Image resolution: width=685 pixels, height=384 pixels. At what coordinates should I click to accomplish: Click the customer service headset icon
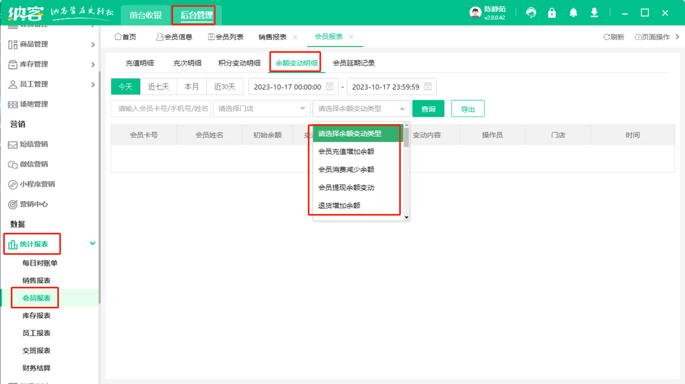point(531,13)
